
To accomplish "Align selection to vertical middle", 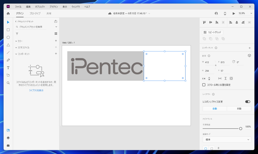I will (210, 22).
